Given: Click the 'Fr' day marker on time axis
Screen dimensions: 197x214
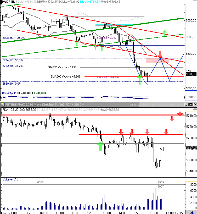Looking at the screenshot, I should pyautogui.click(x=28, y=213).
